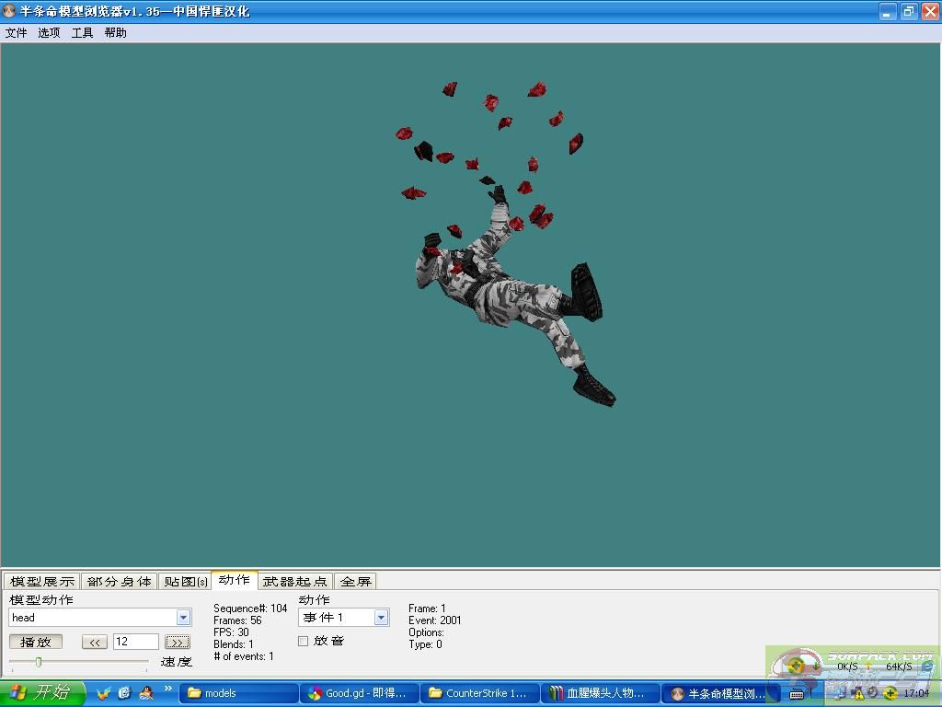
Task: Open the 帮助 help menu
Action: click(x=115, y=32)
